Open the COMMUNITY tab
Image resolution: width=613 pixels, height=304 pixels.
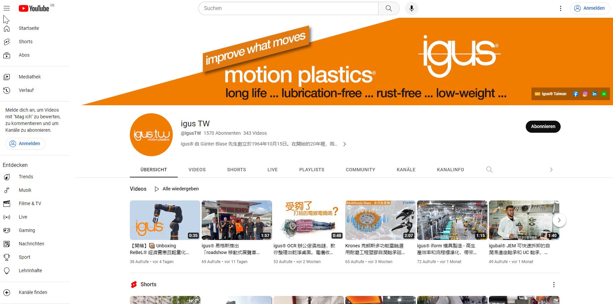pyautogui.click(x=360, y=170)
